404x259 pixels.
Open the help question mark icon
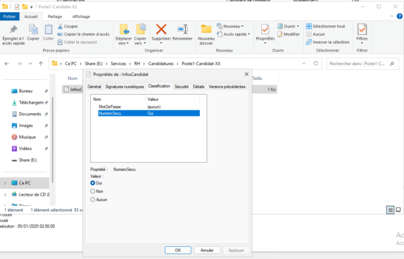[x=399, y=16]
